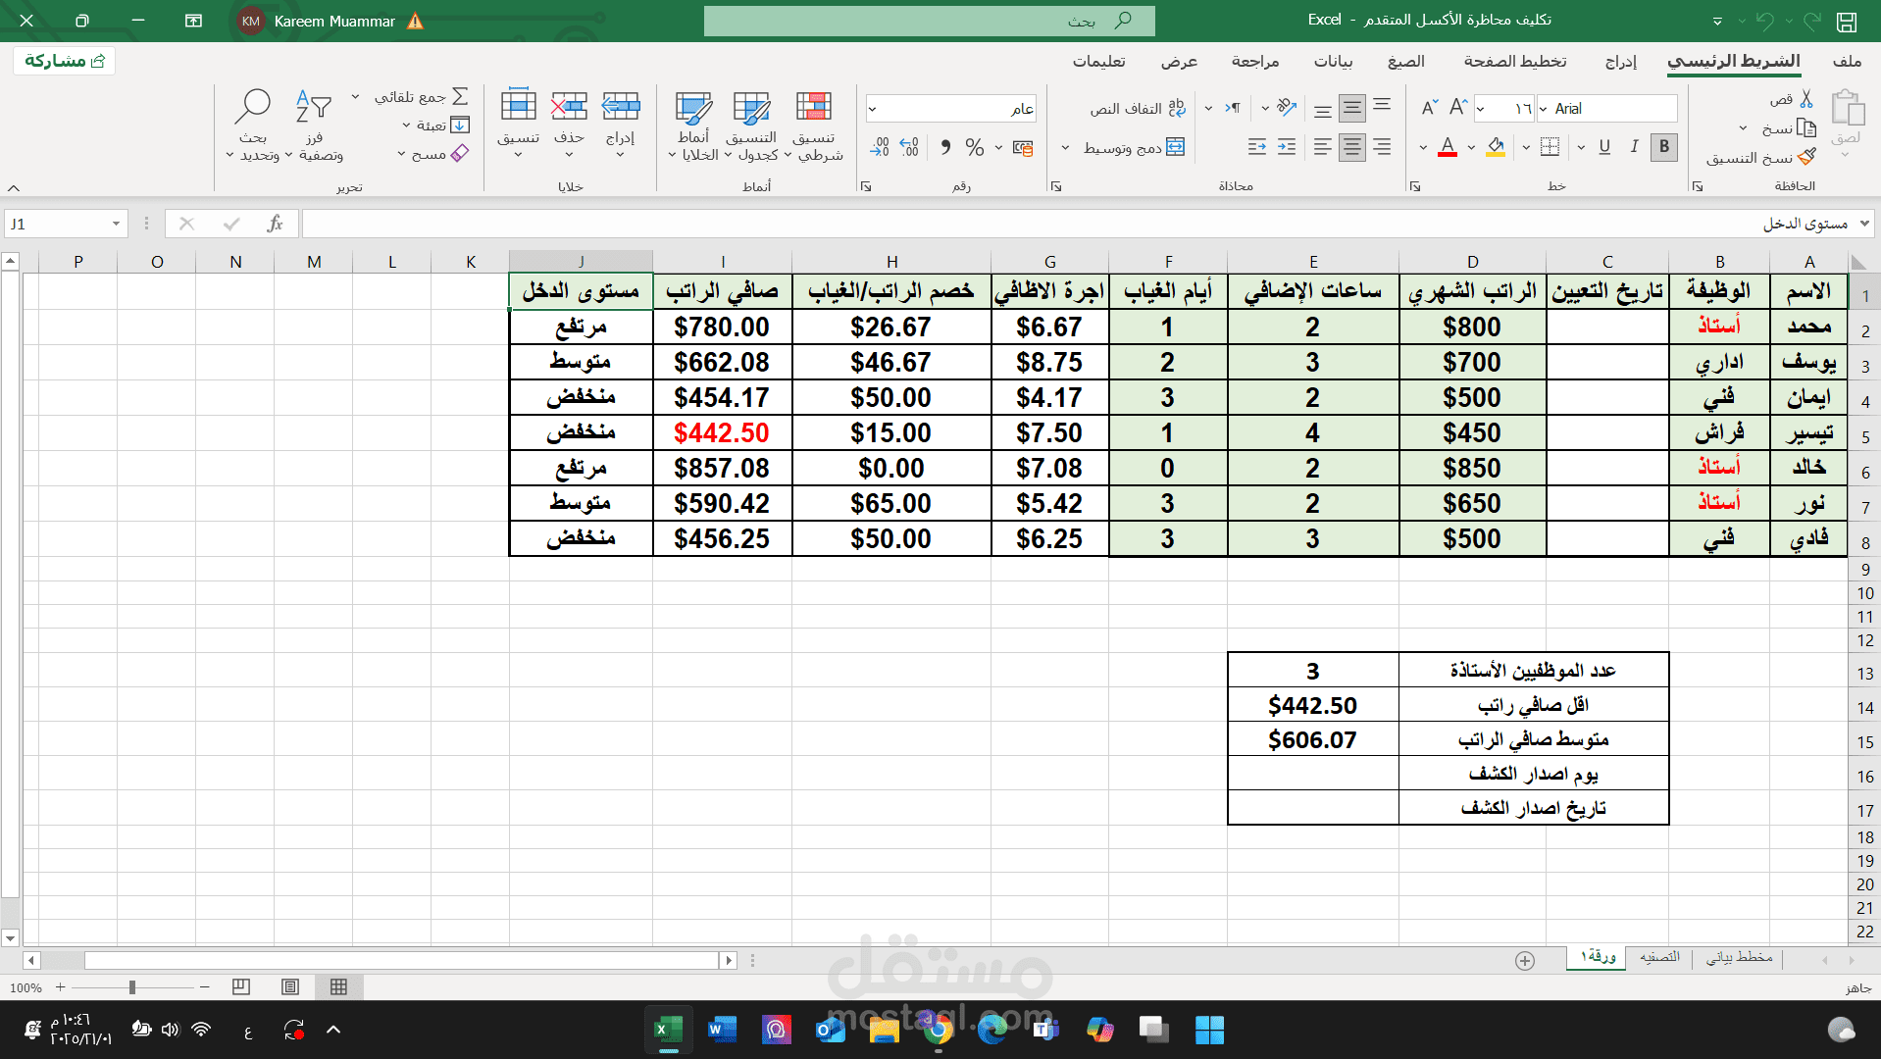Open Cell Styles (أنماط الخلايا)
Viewport: 1881px width, 1059px height.
pyautogui.click(x=693, y=126)
